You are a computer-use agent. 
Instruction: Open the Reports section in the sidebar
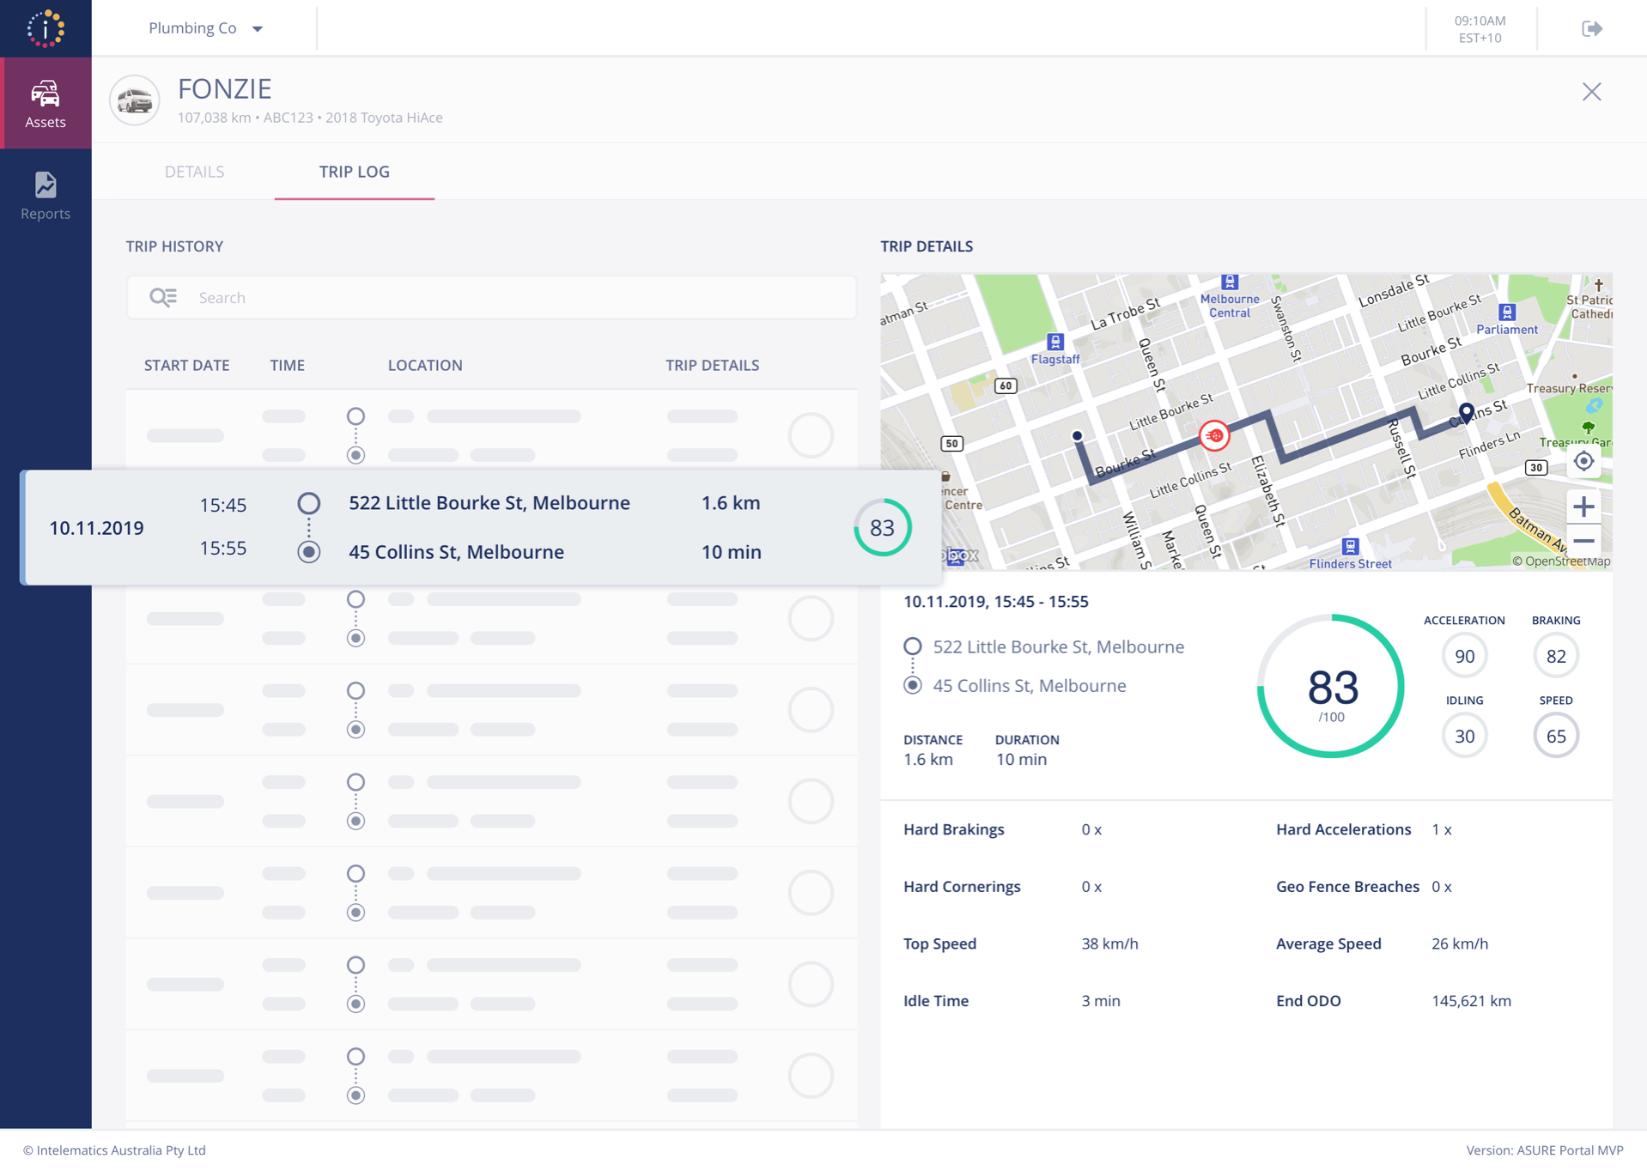46,196
